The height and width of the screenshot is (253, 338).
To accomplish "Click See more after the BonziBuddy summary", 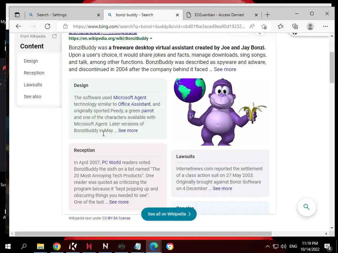I will pyautogui.click(x=225, y=70).
